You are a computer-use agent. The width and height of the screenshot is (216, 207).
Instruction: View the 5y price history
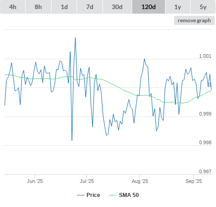pyautogui.click(x=203, y=7)
